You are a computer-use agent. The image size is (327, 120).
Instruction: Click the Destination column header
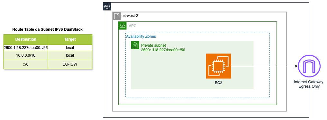coord(26,39)
